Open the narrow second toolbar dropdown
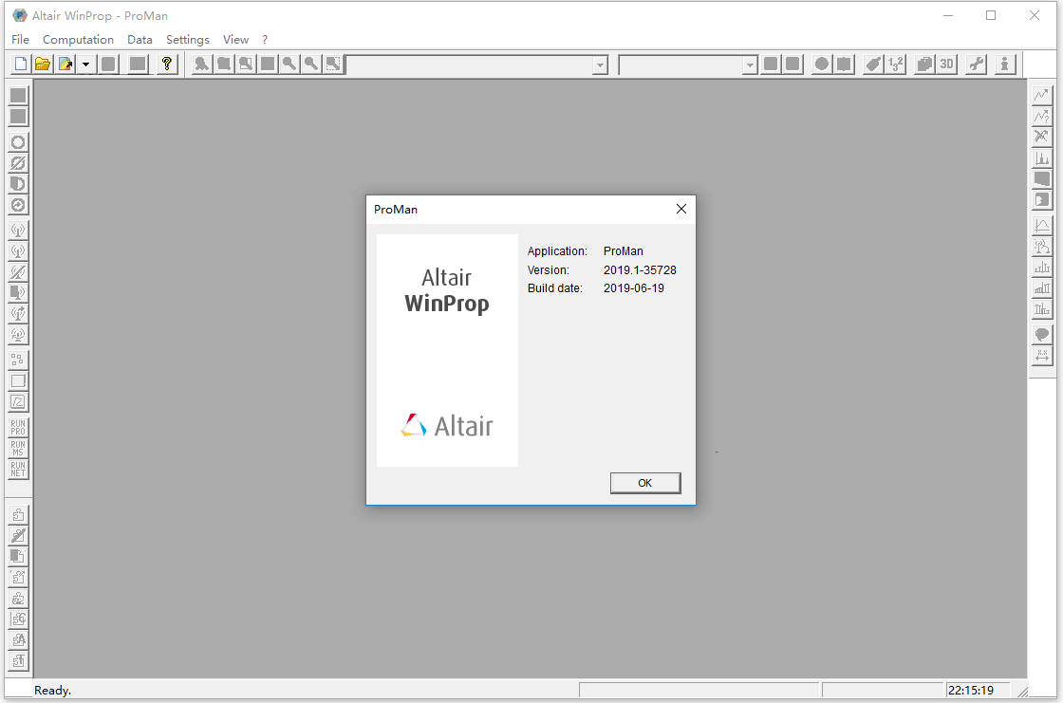This screenshot has width=1063, height=703. pyautogui.click(x=749, y=65)
